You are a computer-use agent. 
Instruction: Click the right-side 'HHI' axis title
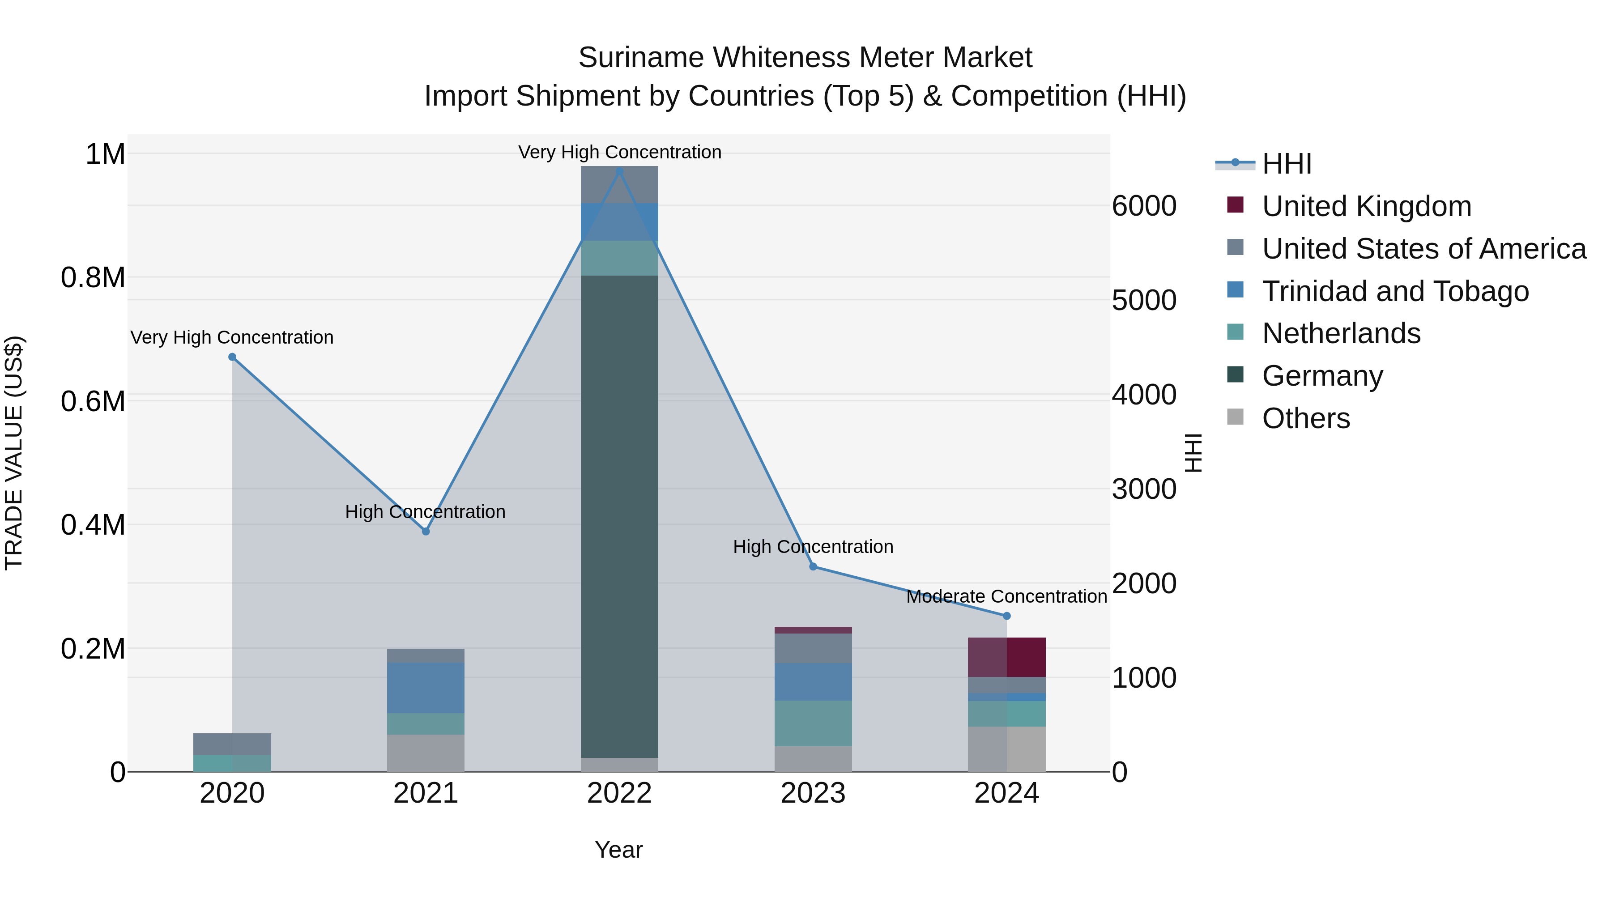[1193, 453]
